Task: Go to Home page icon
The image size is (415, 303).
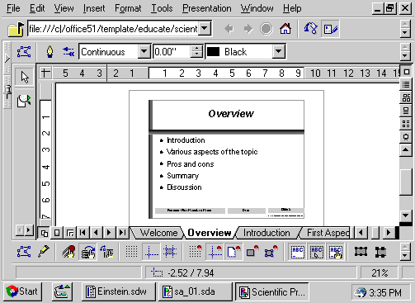Action: pos(285,29)
